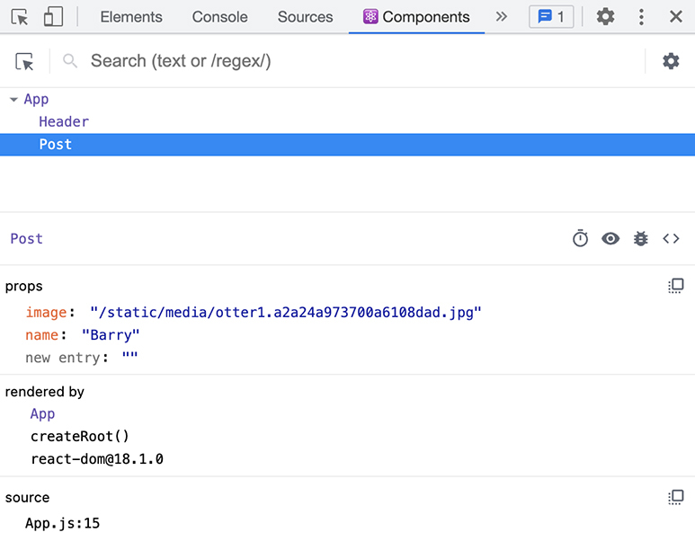Toggle the device toolbar icon
This screenshot has width=695, height=550.
pos(53,17)
